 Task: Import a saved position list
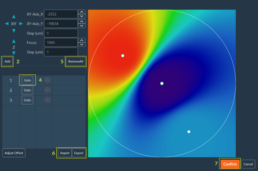click(x=64, y=153)
